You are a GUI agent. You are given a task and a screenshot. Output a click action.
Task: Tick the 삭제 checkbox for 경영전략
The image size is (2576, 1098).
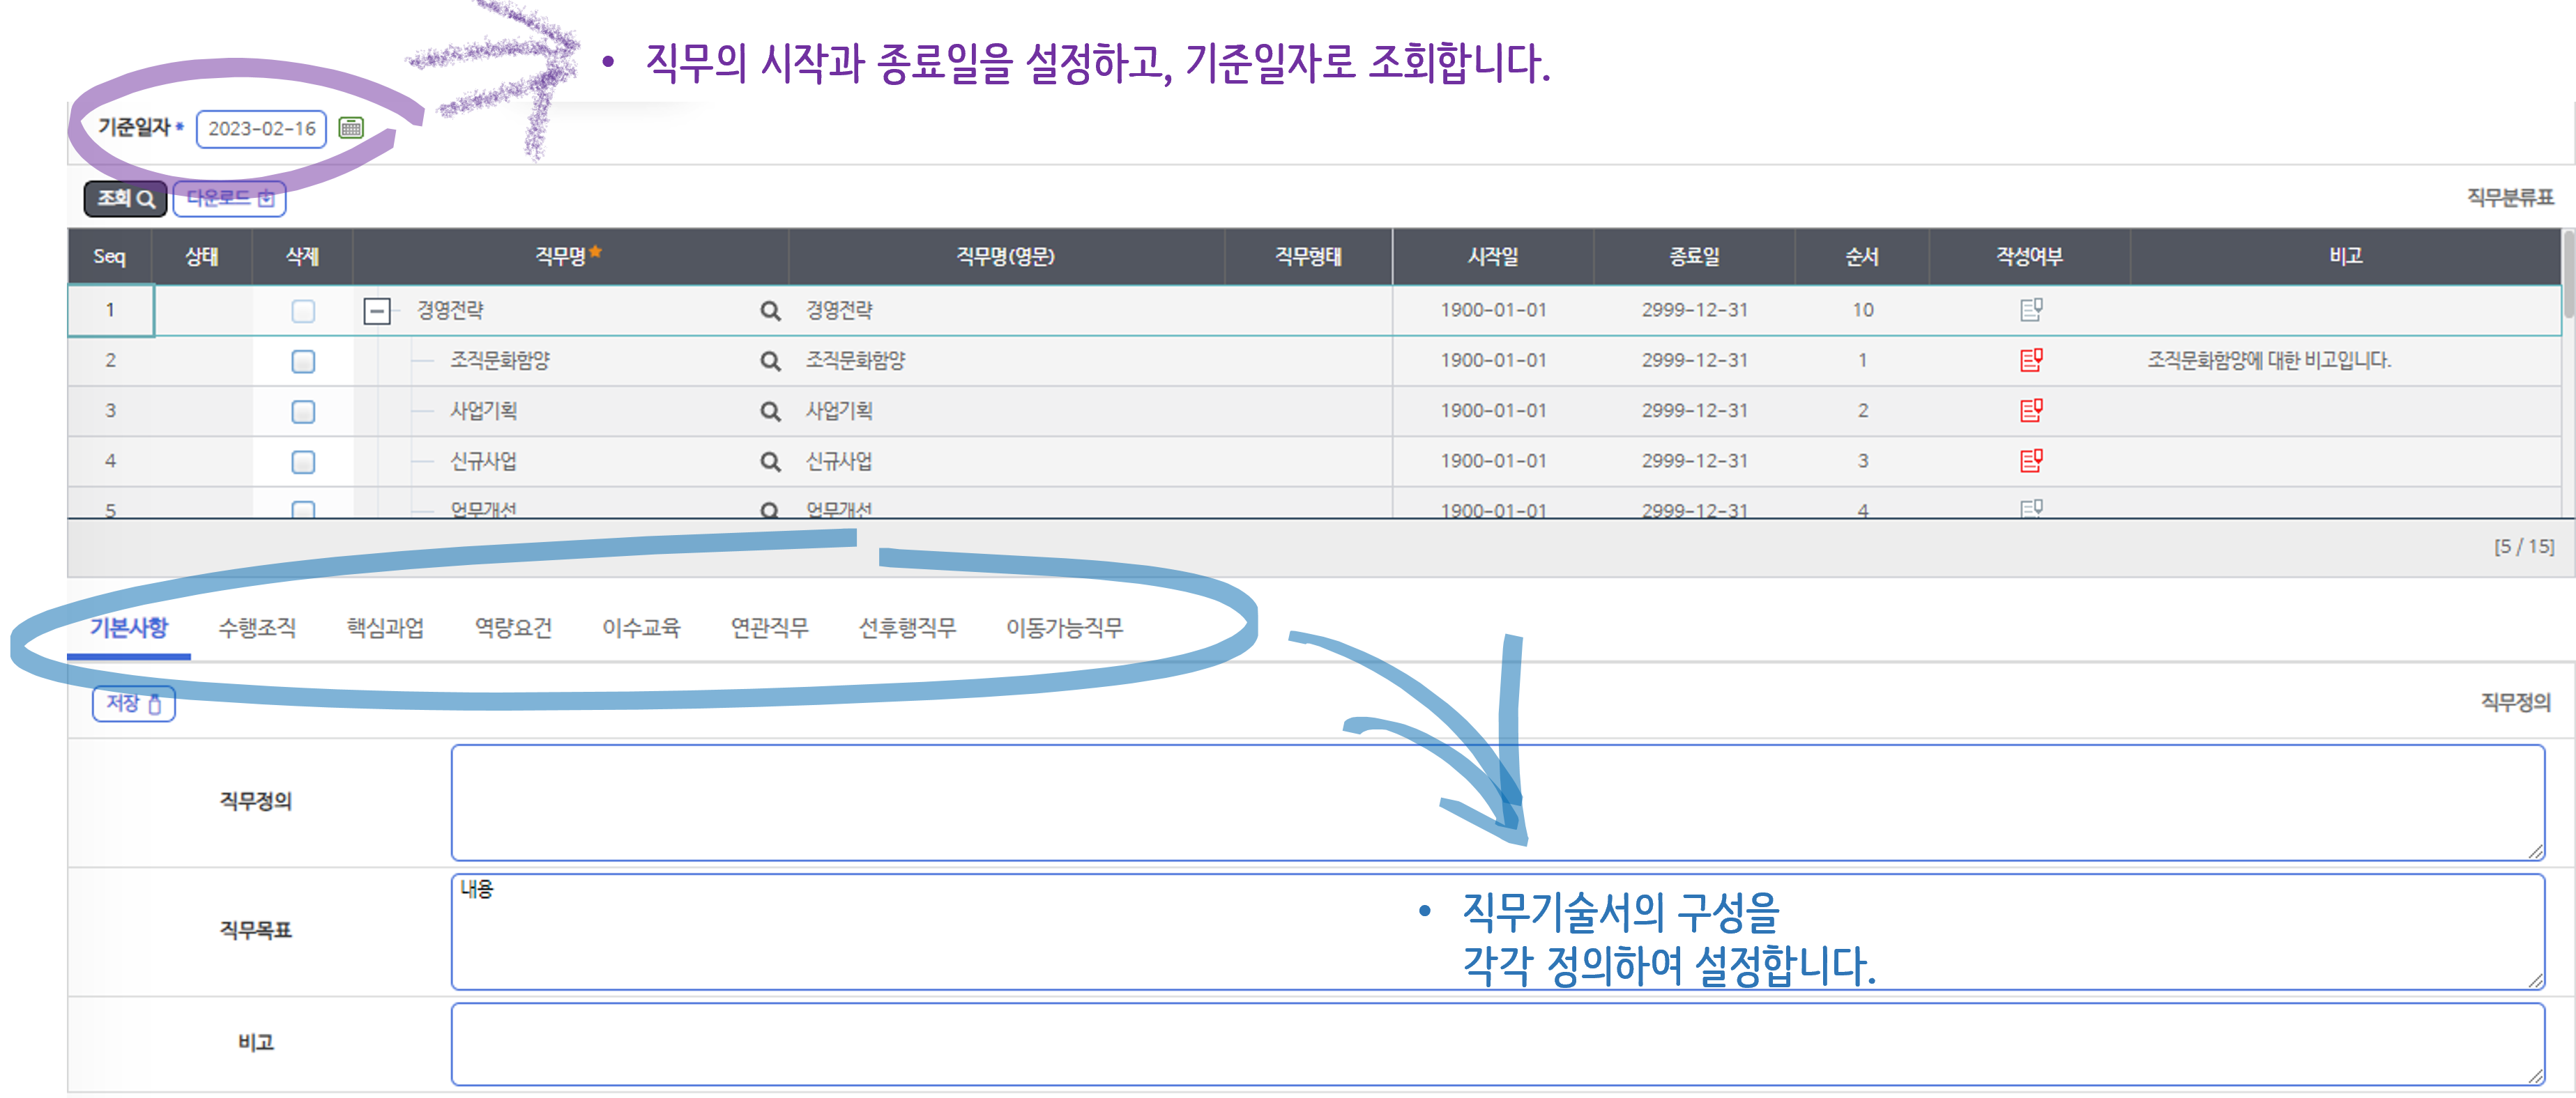(x=303, y=311)
